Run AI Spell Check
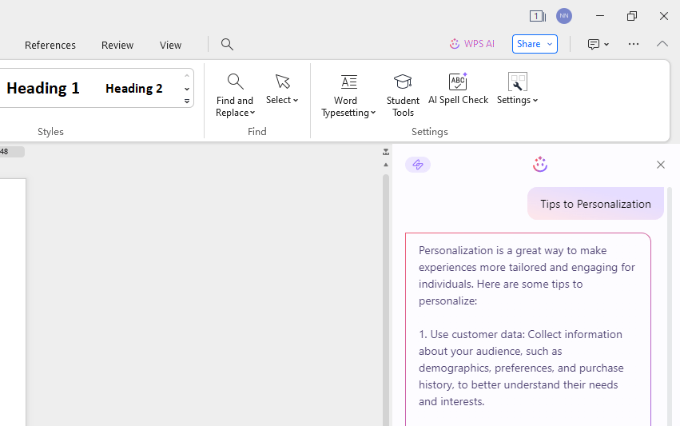The image size is (680, 426). 458,82
